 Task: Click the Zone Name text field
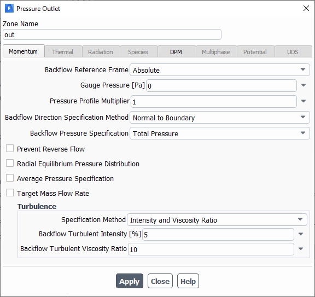tap(112, 34)
